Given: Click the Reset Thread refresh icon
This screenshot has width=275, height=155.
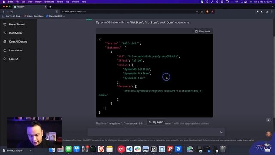Looking at the screenshot, I should point(5,25).
